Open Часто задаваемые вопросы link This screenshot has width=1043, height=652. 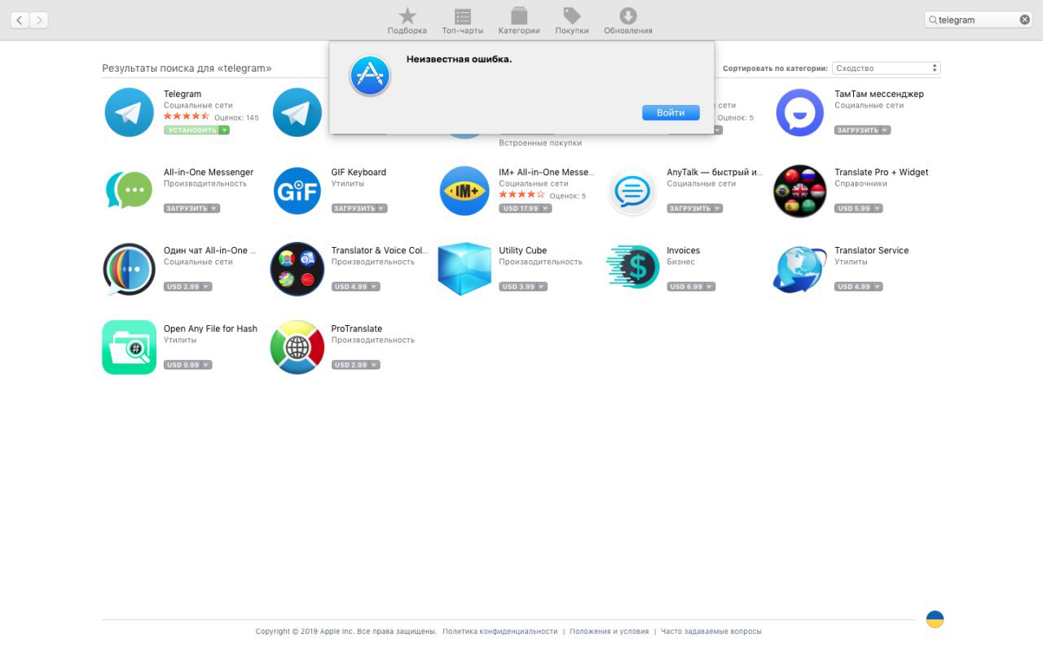point(711,632)
